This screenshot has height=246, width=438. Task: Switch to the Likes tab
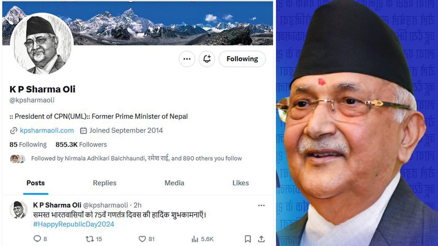point(241,183)
